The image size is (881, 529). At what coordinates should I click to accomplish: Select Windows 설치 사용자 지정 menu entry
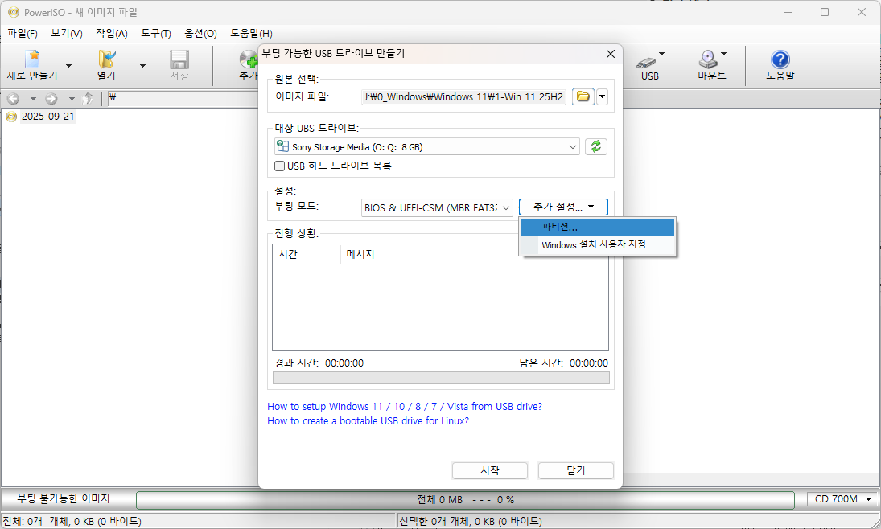pyautogui.click(x=597, y=245)
